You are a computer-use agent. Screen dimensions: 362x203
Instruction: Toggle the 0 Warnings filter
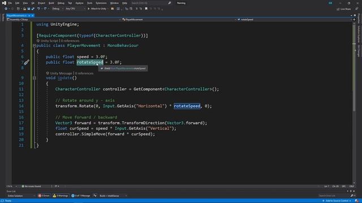[x=61, y=196]
